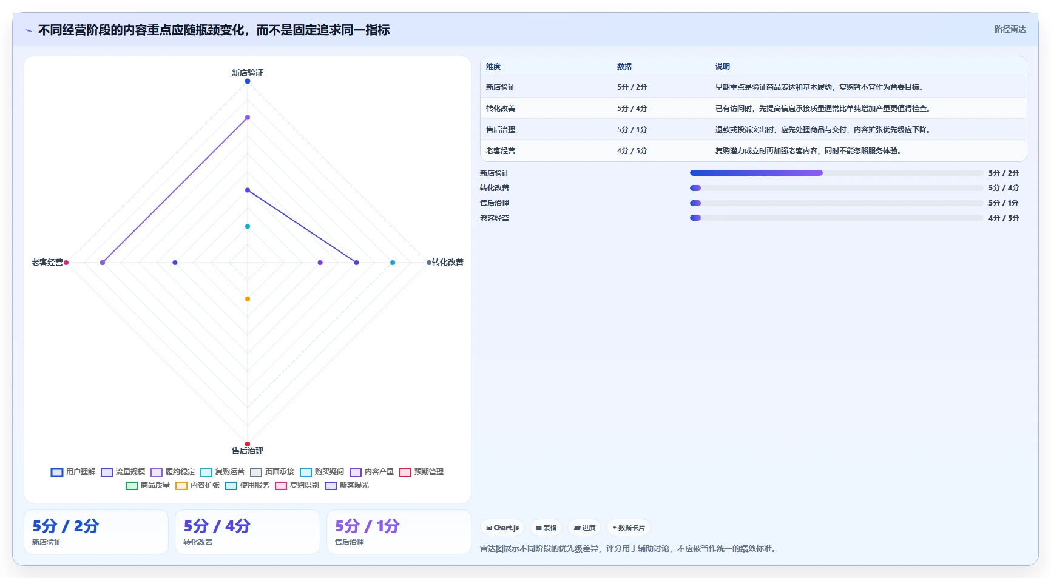1051x578 pixels.
Task: Click the description starting 复购潜力成立时
Action: (x=809, y=151)
